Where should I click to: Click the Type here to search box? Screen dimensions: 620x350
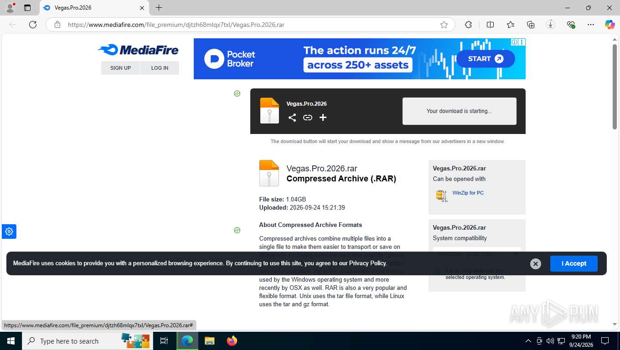click(87, 341)
